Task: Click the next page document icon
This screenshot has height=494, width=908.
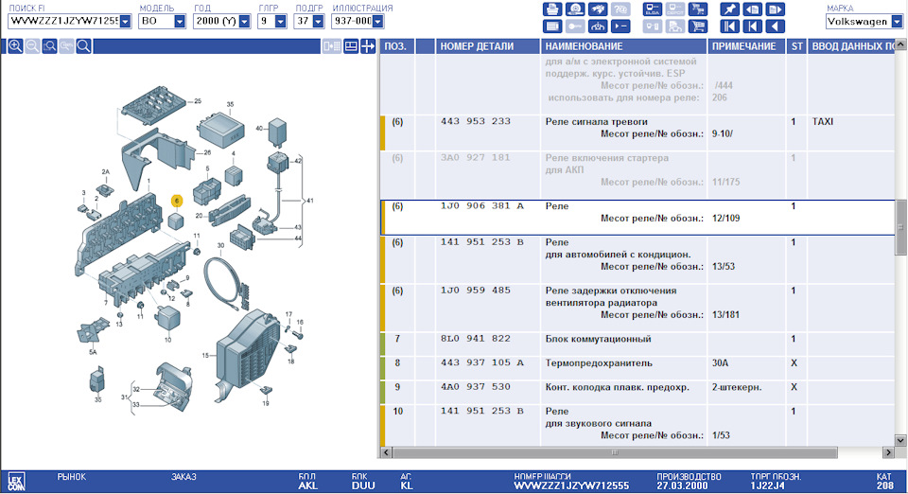Action: click(775, 9)
